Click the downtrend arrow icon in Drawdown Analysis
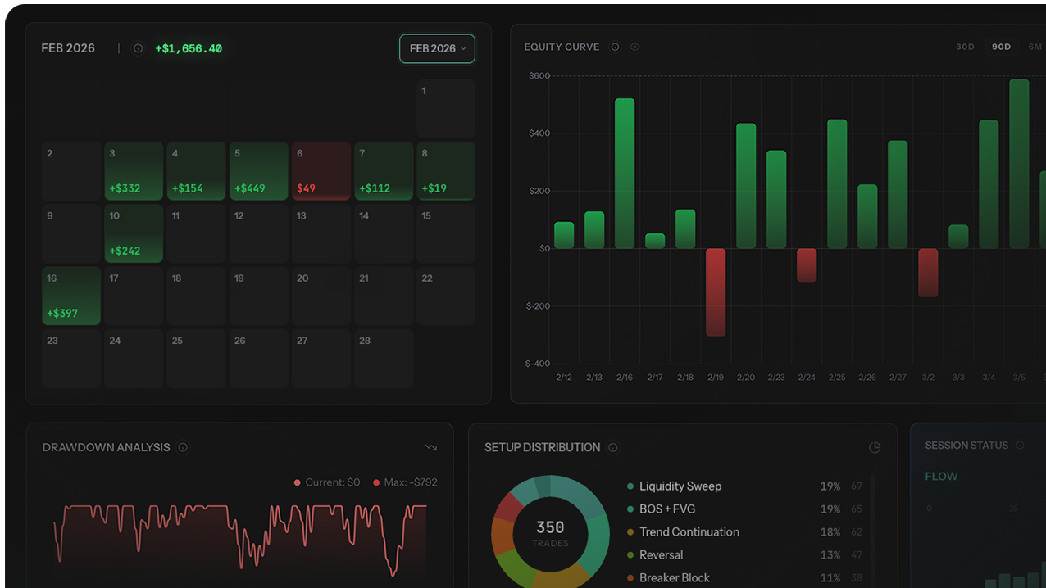 (x=430, y=447)
